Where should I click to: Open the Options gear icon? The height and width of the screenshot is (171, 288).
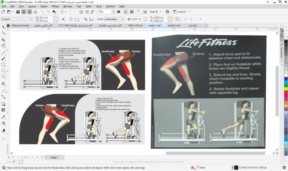[x=167, y=12]
